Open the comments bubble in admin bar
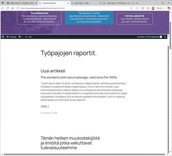The image size is (172, 156). pos(20,37)
